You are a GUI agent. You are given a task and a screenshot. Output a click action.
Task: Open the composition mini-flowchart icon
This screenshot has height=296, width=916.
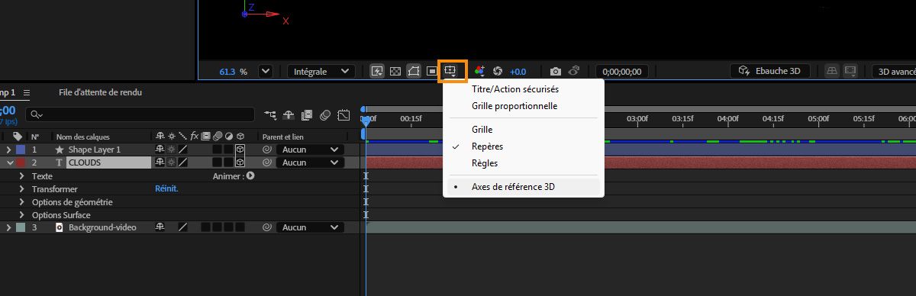coord(270,115)
